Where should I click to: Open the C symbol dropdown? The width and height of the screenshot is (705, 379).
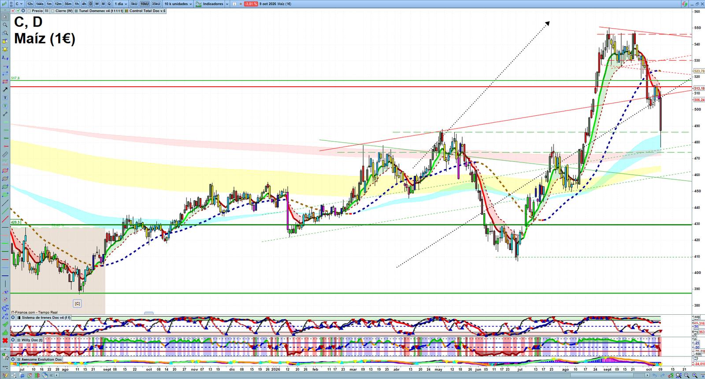pyautogui.click(x=19, y=4)
